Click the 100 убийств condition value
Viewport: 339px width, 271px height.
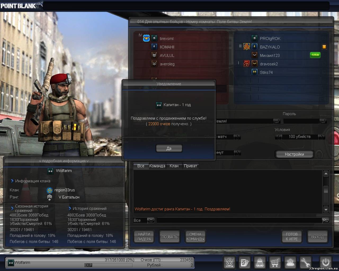300,137
